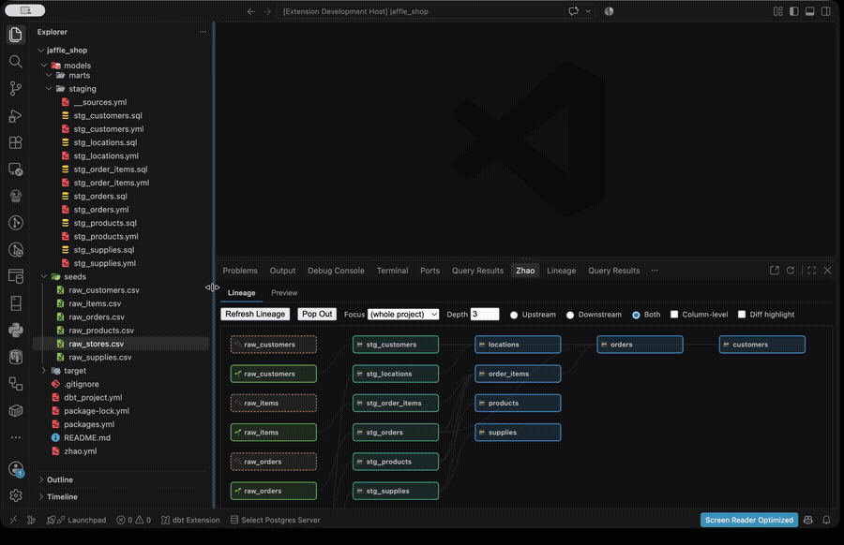The image size is (844, 545).
Task: Open raw_products.csv seed file
Action: 101,331
